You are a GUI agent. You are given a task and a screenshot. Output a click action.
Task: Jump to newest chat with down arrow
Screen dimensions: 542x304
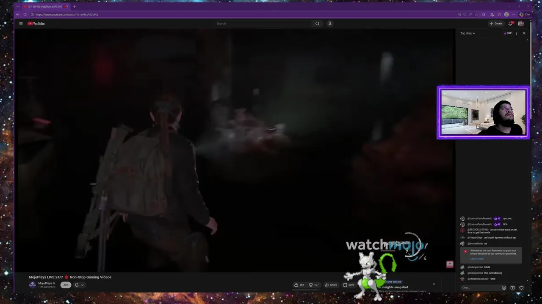point(527,280)
